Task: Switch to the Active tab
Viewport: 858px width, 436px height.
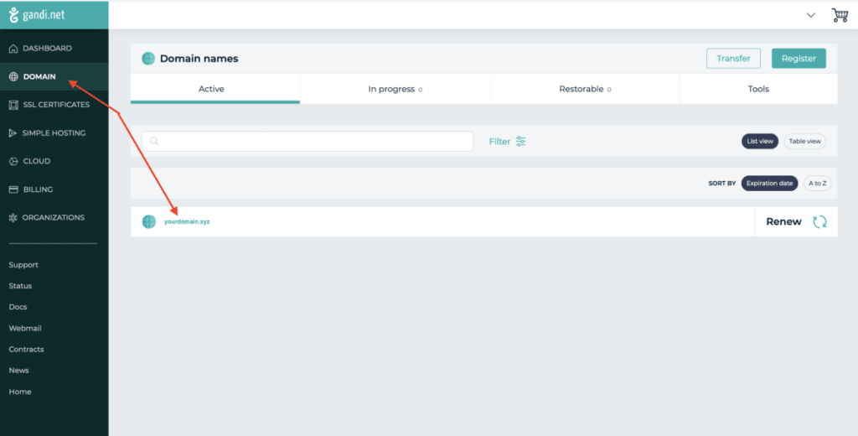Action: 215,89
